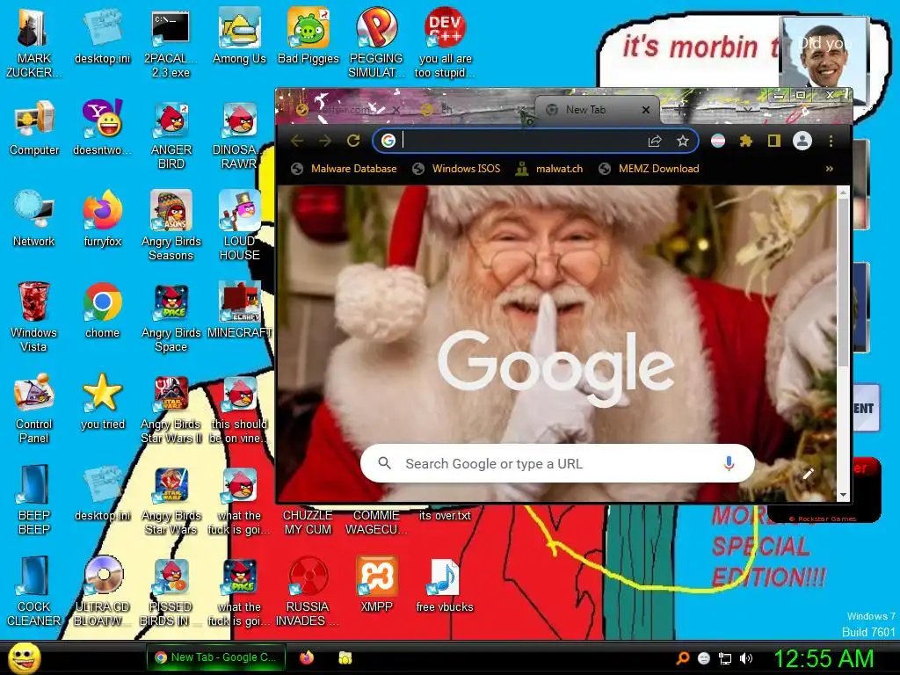This screenshot has height=675, width=900.
Task: Expand hidden bookmarks chevron
Action: pos(830,169)
